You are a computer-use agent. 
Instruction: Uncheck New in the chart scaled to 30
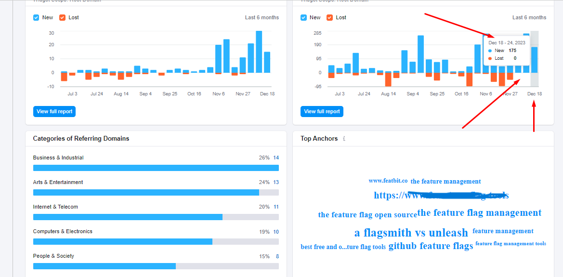pyautogui.click(x=36, y=18)
